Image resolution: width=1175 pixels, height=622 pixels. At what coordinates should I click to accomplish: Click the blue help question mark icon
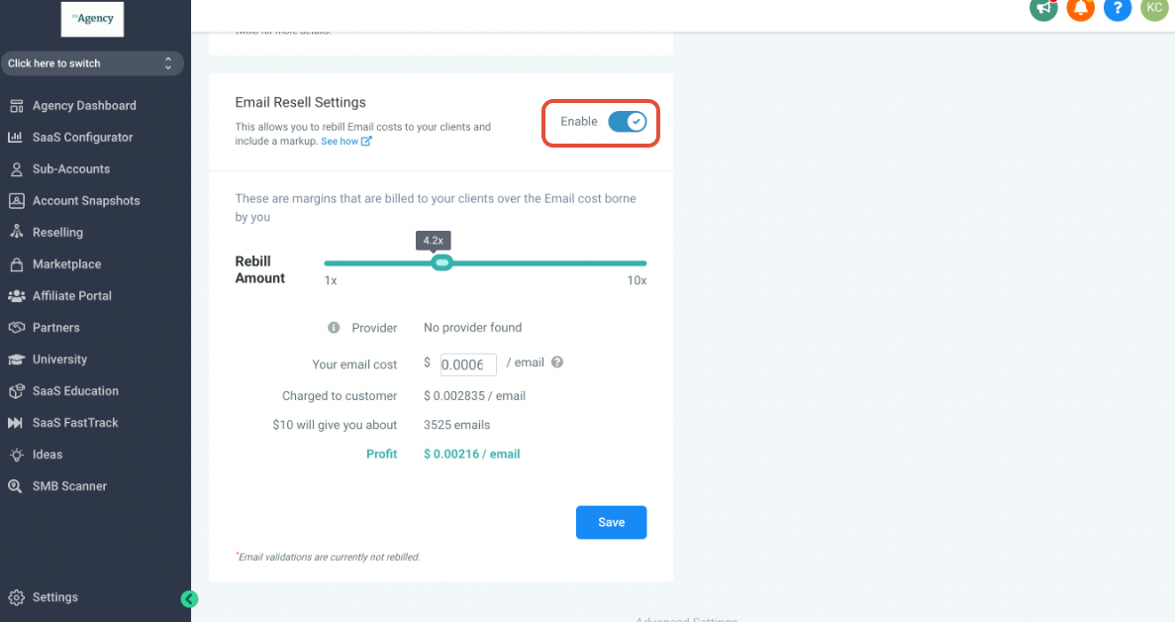pyautogui.click(x=1118, y=8)
